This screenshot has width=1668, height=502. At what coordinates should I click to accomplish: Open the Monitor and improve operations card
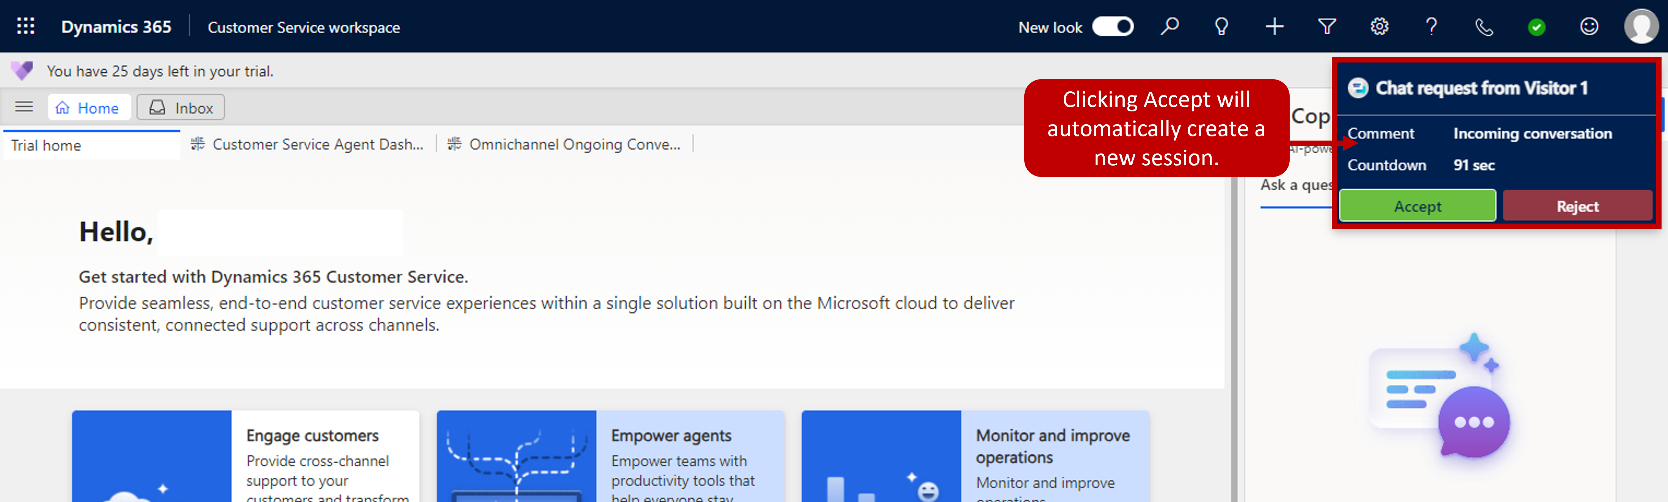(x=975, y=456)
